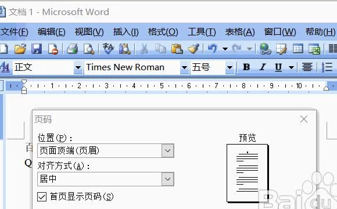Open the 对齐方式 alignment dropdown showing 居中
337x209 pixels.
(x=168, y=179)
